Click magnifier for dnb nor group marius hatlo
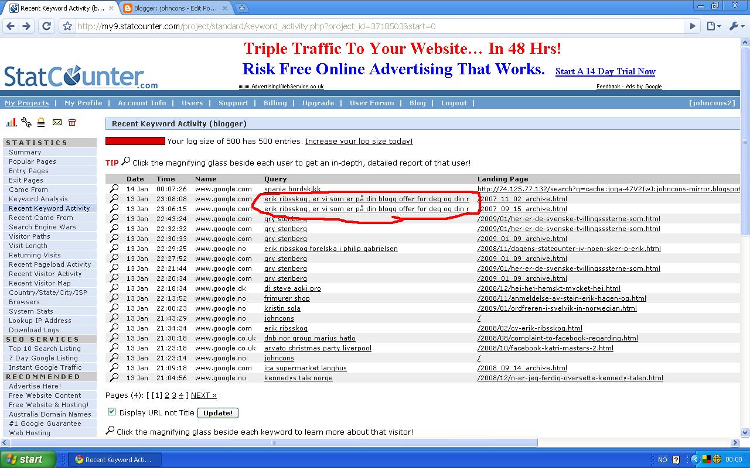This screenshot has width=750, height=468. (x=114, y=338)
